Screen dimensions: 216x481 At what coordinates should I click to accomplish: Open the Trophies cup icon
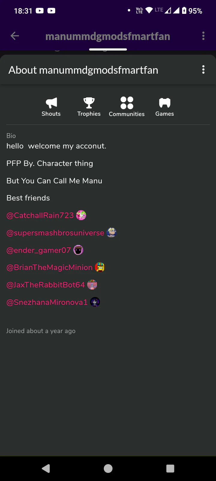tap(89, 103)
